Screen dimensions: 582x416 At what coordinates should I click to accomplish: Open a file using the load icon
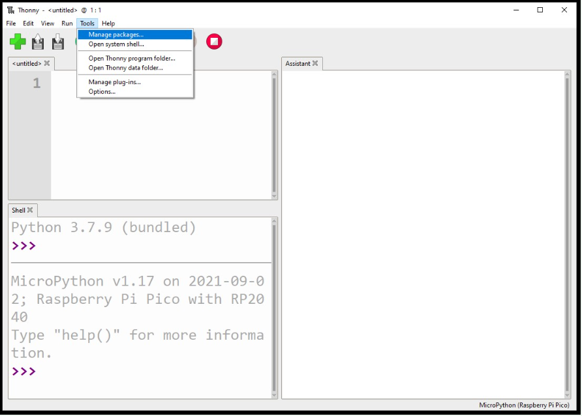[37, 41]
